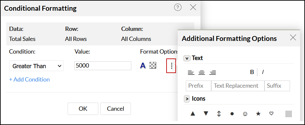Select the up triangle icon
This screenshot has height=125, width=305.
click(193, 114)
